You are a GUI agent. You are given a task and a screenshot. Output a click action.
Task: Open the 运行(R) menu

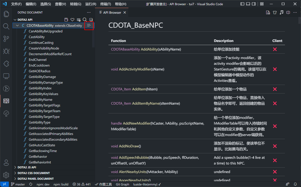[x=91, y=4]
